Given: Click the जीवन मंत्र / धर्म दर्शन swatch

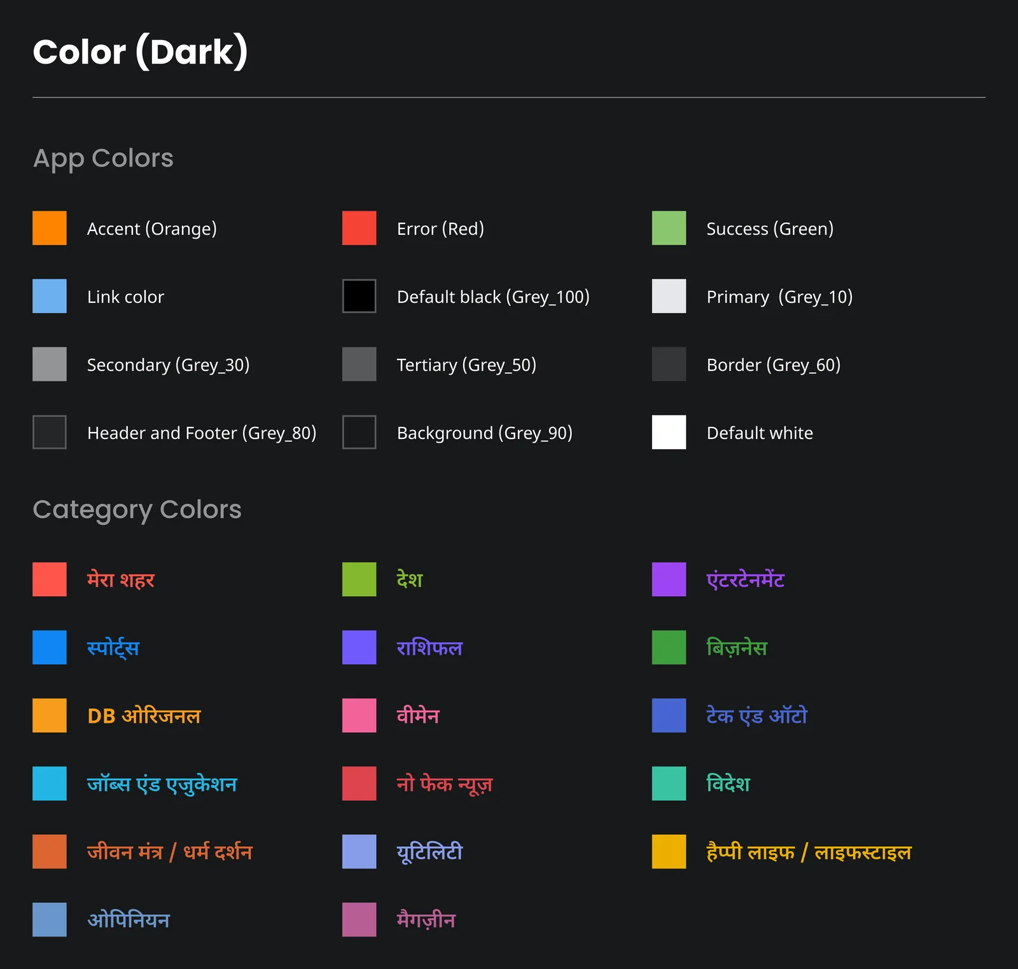Looking at the screenshot, I should pyautogui.click(x=50, y=851).
